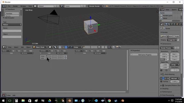Select the scale manipulator icon
Screen dimensions: 184x103
pos(71,47)
